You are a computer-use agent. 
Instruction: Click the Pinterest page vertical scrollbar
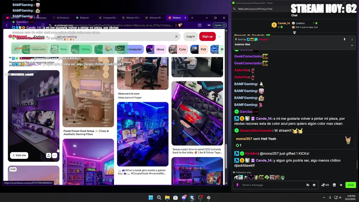pyautogui.click(x=226, y=156)
